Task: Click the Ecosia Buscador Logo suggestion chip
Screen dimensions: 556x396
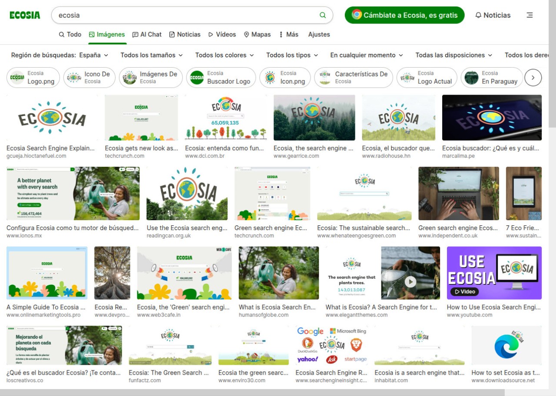Action: pos(221,77)
